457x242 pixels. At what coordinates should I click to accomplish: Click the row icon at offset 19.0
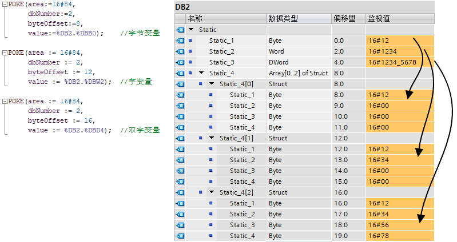(x=180, y=236)
